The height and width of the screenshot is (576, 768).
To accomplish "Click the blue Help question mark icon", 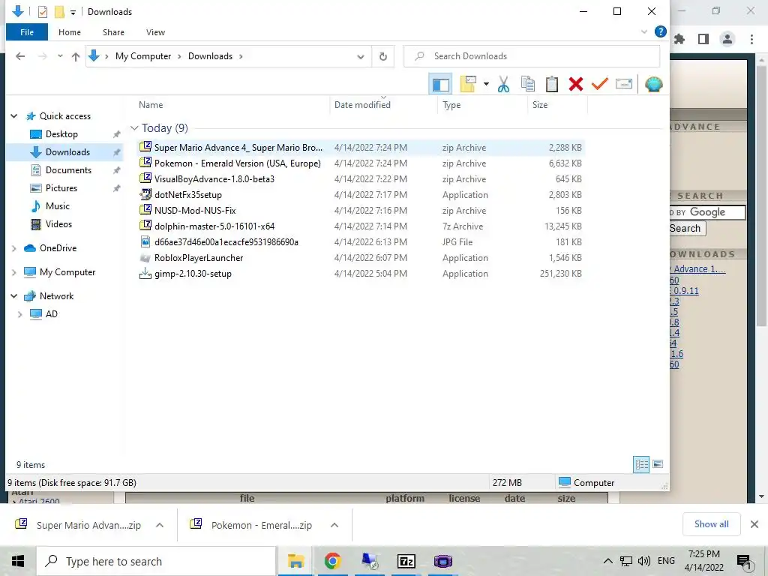I will point(660,31).
